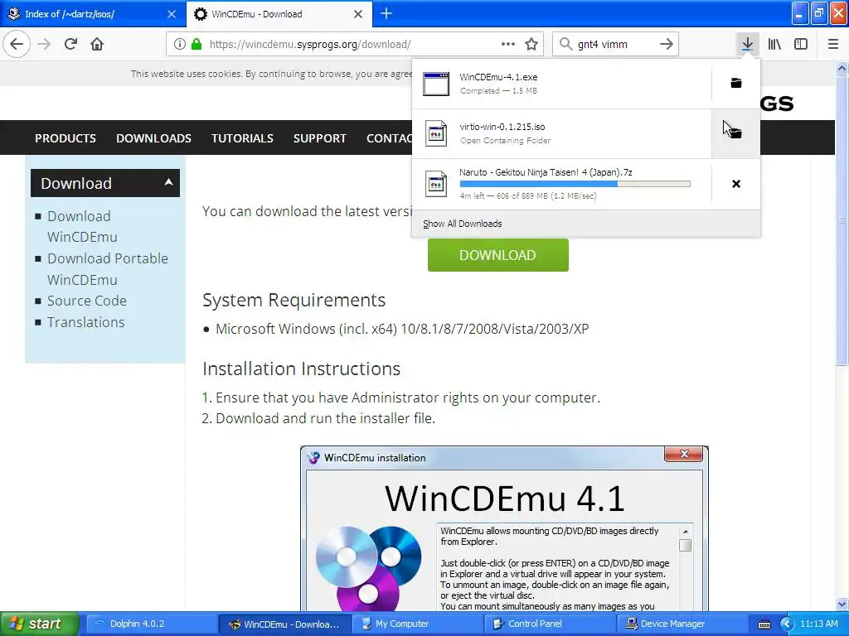Open the Windows start menu

(39, 624)
